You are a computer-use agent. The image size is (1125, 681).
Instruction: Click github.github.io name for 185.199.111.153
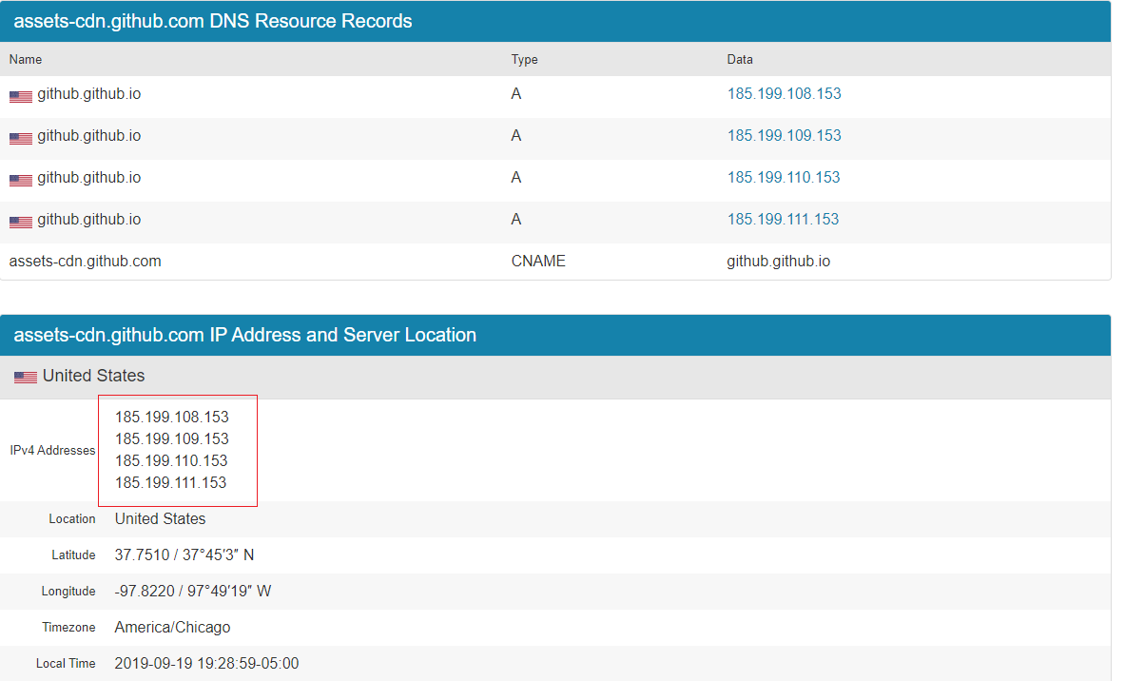[x=89, y=220]
